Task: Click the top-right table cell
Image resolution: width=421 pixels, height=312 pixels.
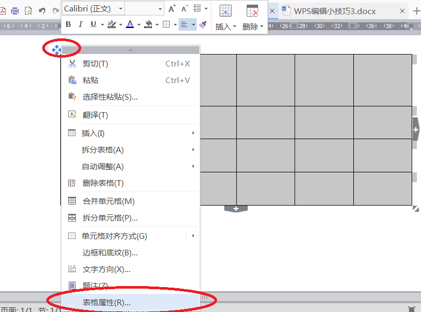Action: (382, 80)
